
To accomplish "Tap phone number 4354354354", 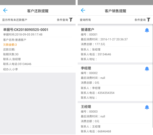I will [106, 93].
